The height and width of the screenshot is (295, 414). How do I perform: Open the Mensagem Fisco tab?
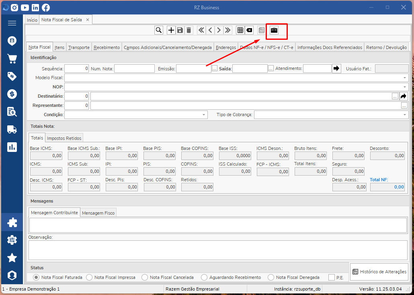(98, 213)
